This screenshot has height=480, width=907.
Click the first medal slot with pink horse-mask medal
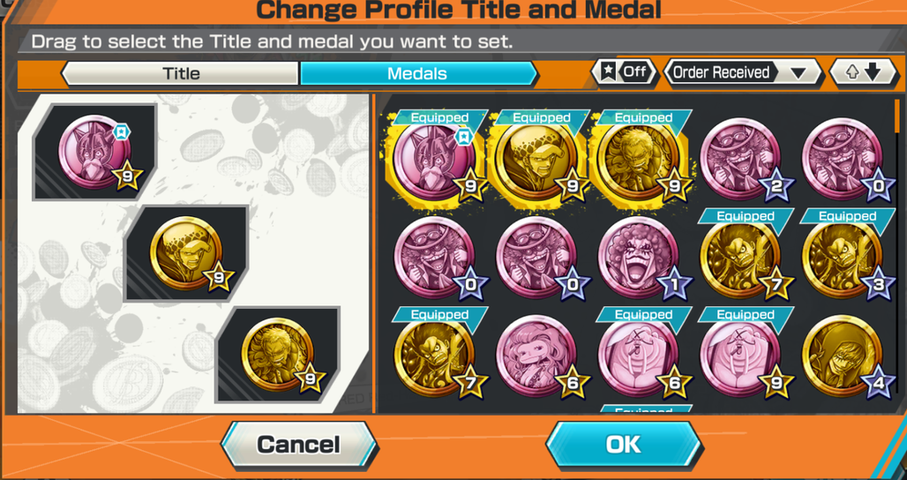click(95, 153)
